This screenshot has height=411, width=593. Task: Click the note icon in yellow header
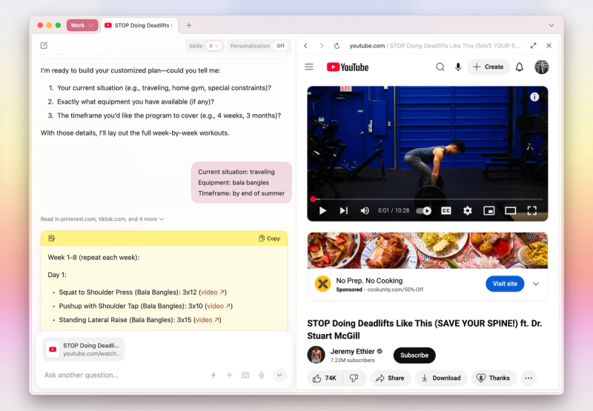click(52, 238)
